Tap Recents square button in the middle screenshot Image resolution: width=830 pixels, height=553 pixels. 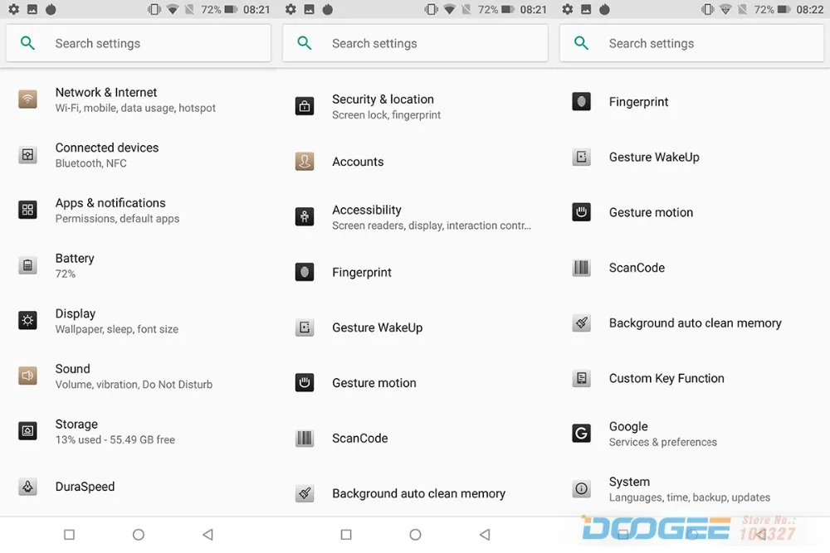pos(346,535)
